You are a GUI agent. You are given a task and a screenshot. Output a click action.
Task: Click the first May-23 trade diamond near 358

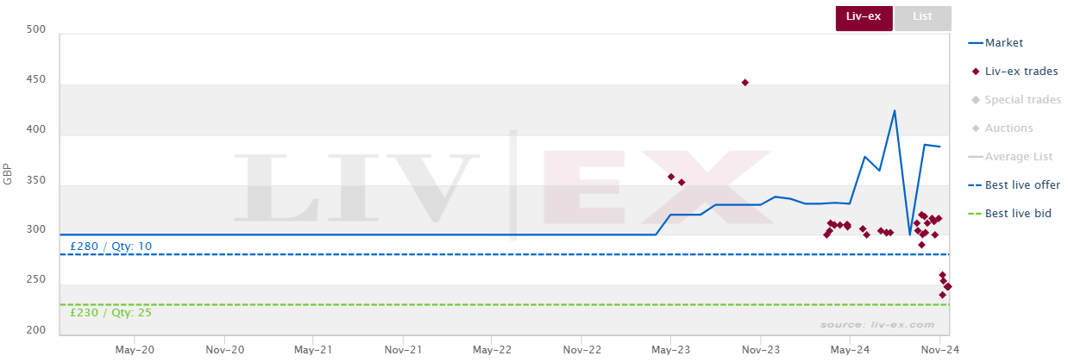(x=671, y=177)
